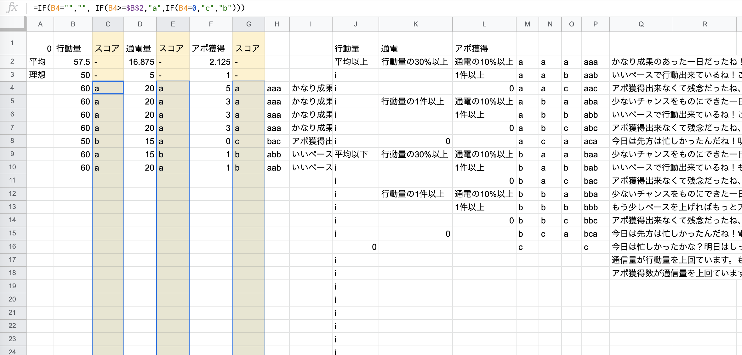The image size is (742, 355).
Task: Click the かなり成果 message cell in row 4
Action: pyautogui.click(x=311, y=88)
